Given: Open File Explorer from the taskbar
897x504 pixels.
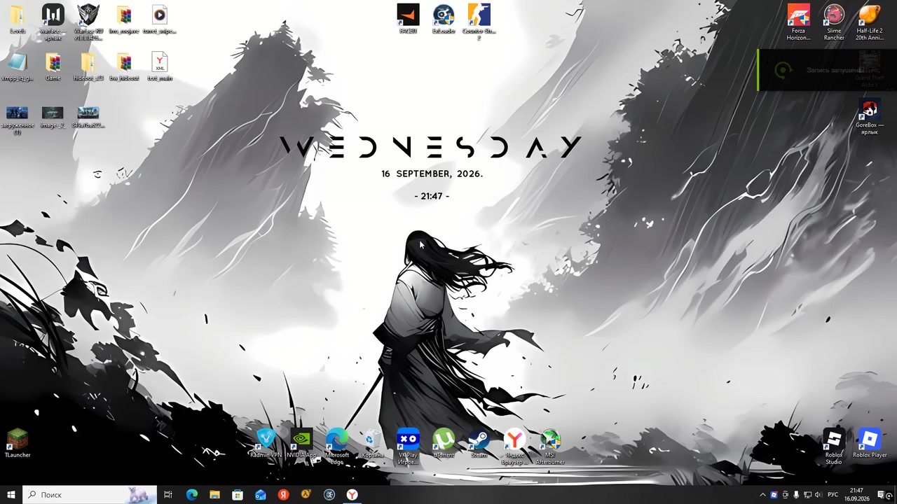Looking at the screenshot, I should (x=214, y=495).
